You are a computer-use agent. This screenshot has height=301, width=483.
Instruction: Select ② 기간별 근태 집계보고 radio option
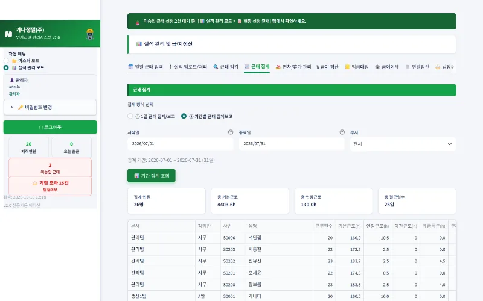184,116
